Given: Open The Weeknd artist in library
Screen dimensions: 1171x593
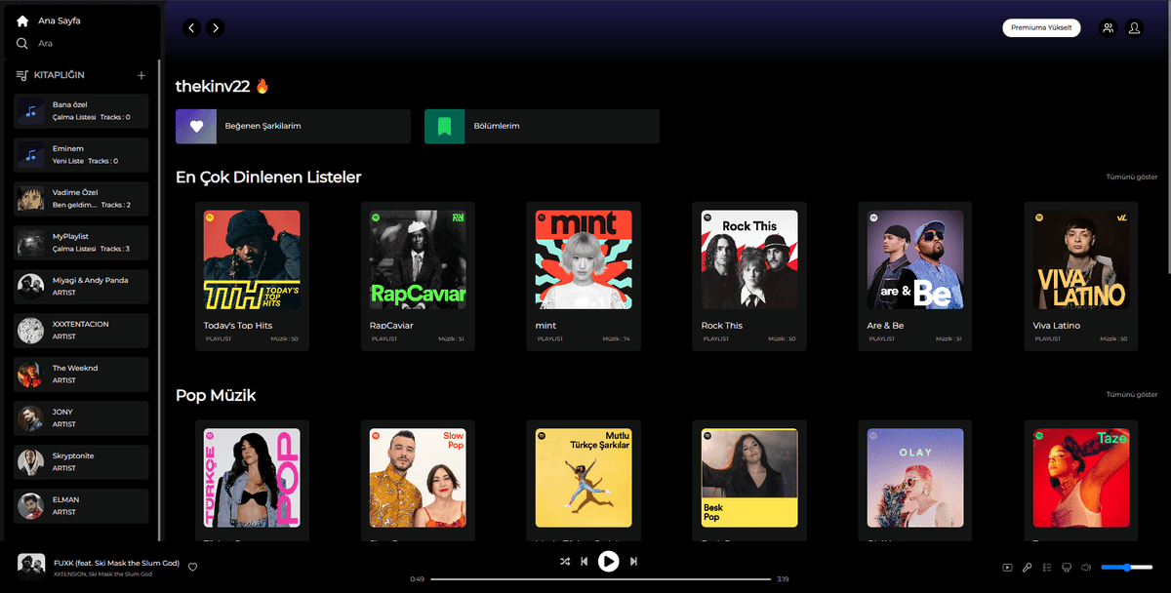Looking at the screenshot, I should (x=83, y=375).
